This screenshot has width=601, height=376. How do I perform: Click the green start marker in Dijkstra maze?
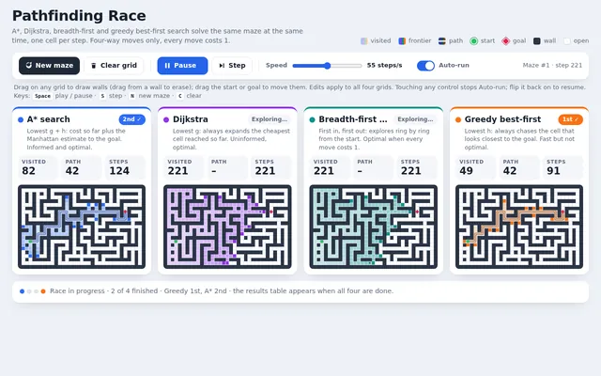coord(176,242)
